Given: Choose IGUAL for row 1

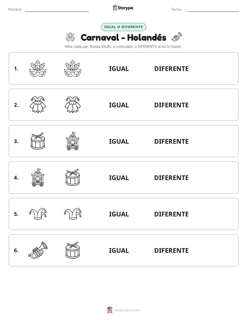Looking at the screenshot, I should pos(119,69).
